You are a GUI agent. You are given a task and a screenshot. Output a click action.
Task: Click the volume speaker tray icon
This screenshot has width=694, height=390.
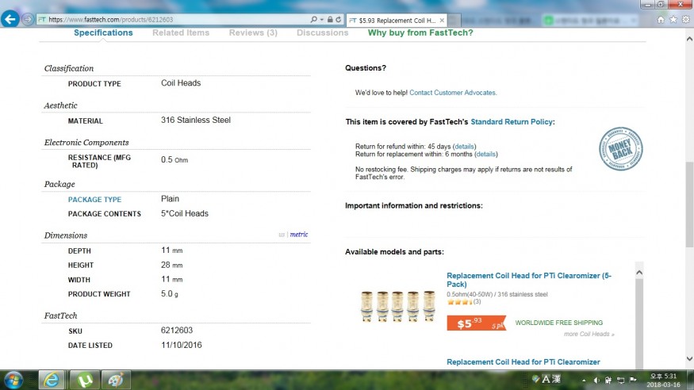tap(596, 380)
